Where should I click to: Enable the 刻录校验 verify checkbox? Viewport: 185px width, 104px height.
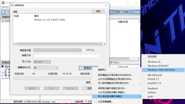tap(84, 50)
